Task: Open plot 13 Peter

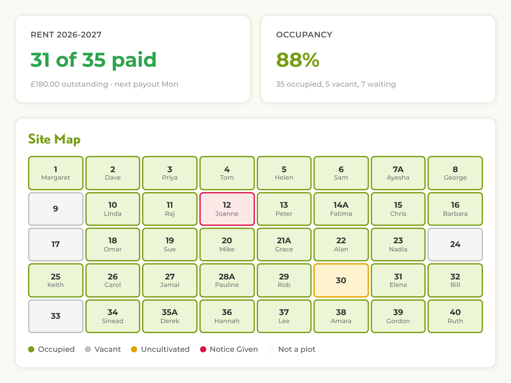Action: pos(284,209)
